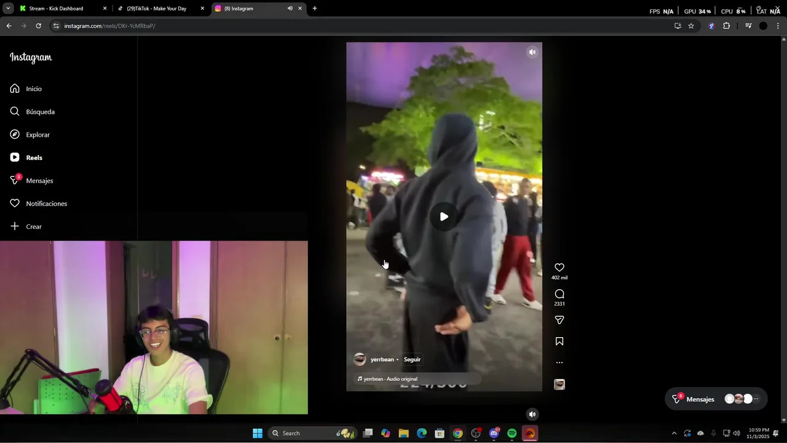Open the Explorar page

(x=38, y=135)
